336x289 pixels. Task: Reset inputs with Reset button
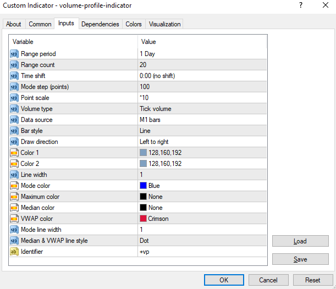pyautogui.click(x=313, y=280)
